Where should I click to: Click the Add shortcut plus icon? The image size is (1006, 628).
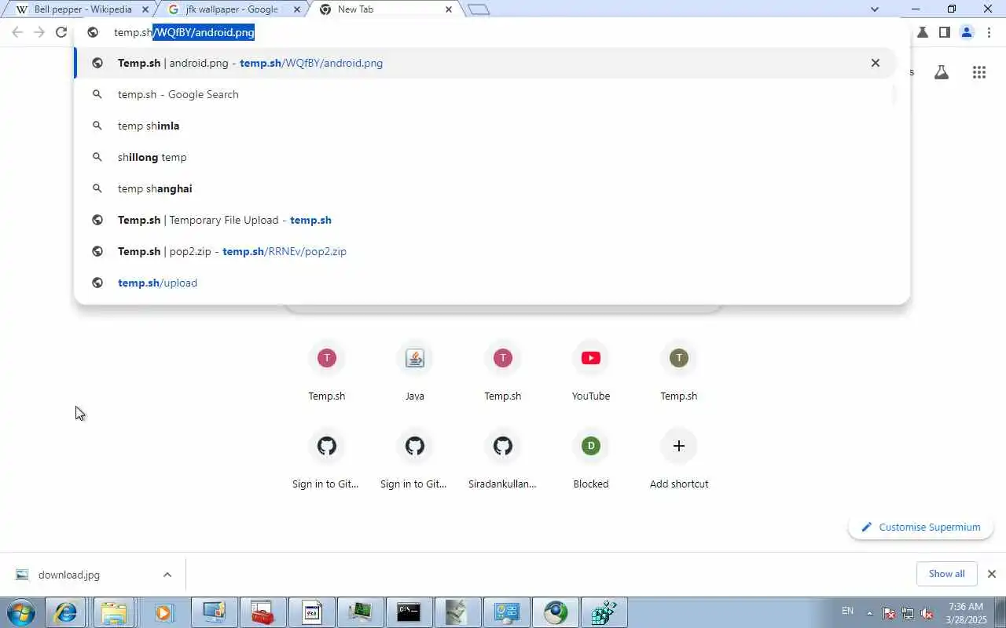click(678, 446)
